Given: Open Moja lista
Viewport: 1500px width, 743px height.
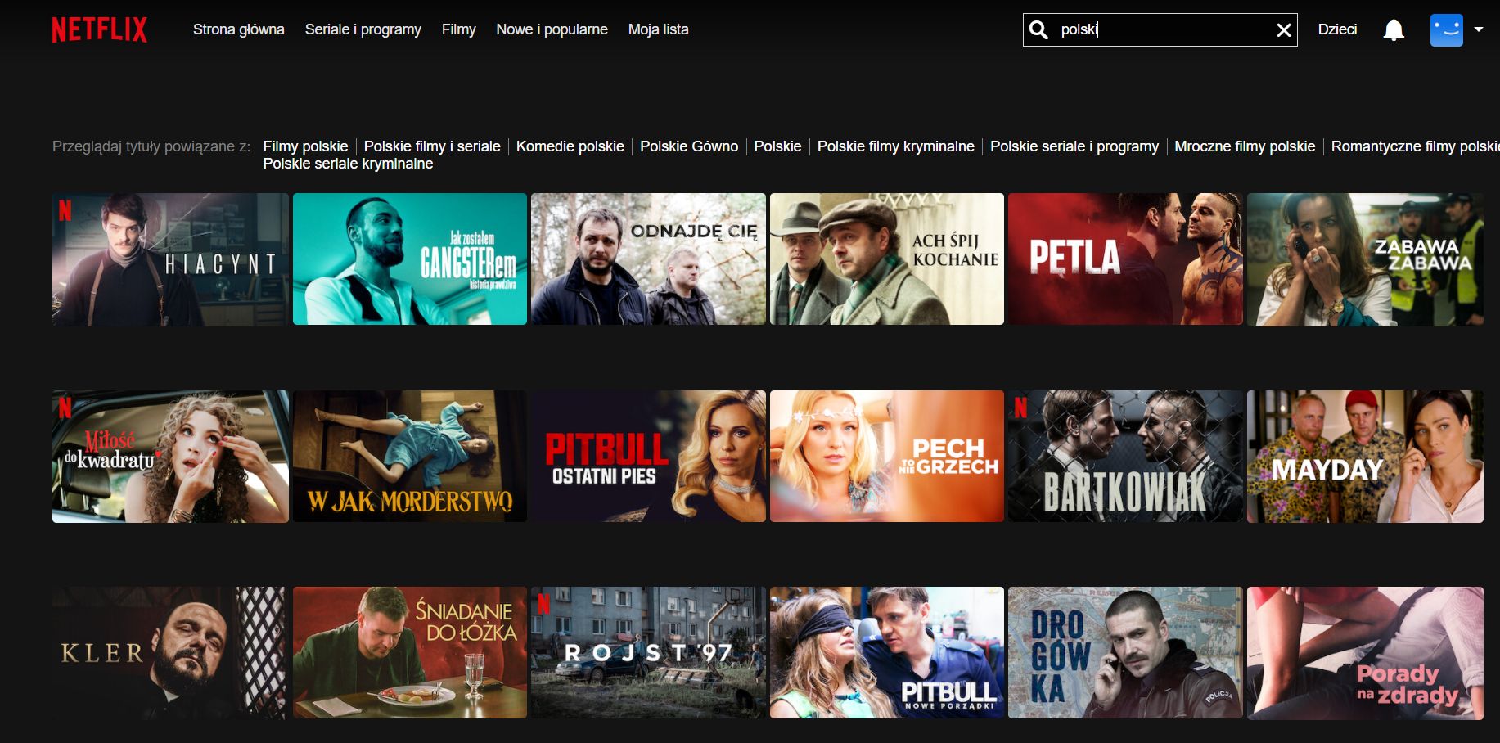Looking at the screenshot, I should point(659,29).
